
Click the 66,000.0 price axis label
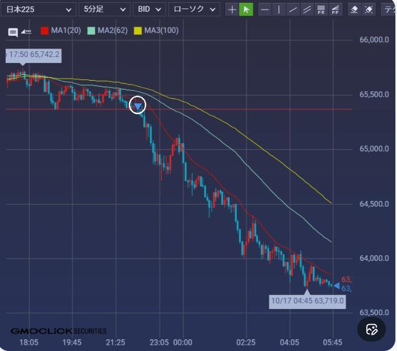point(374,40)
